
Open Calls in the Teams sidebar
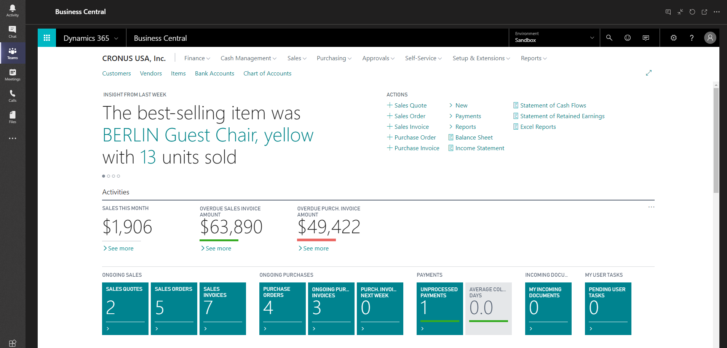click(12, 95)
